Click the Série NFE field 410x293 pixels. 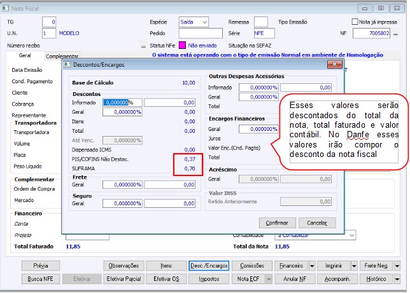[x=264, y=34]
